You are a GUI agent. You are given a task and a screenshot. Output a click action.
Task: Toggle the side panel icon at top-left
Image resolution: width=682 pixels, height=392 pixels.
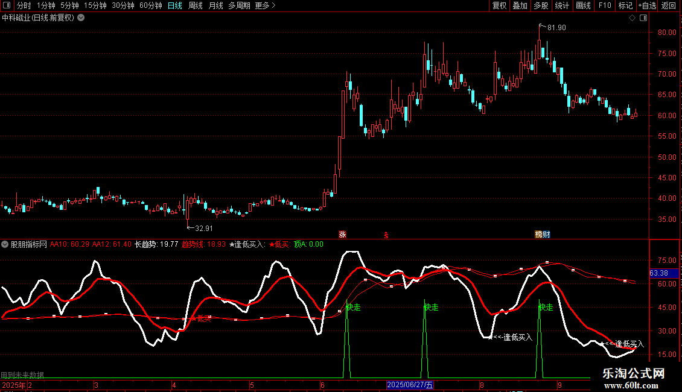7,5
